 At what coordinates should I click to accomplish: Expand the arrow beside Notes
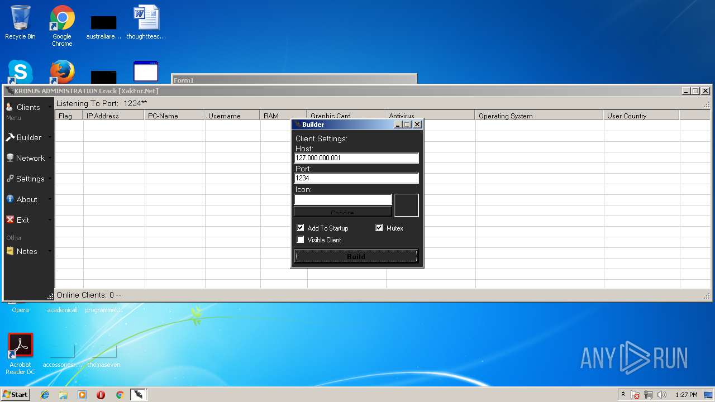click(x=50, y=251)
